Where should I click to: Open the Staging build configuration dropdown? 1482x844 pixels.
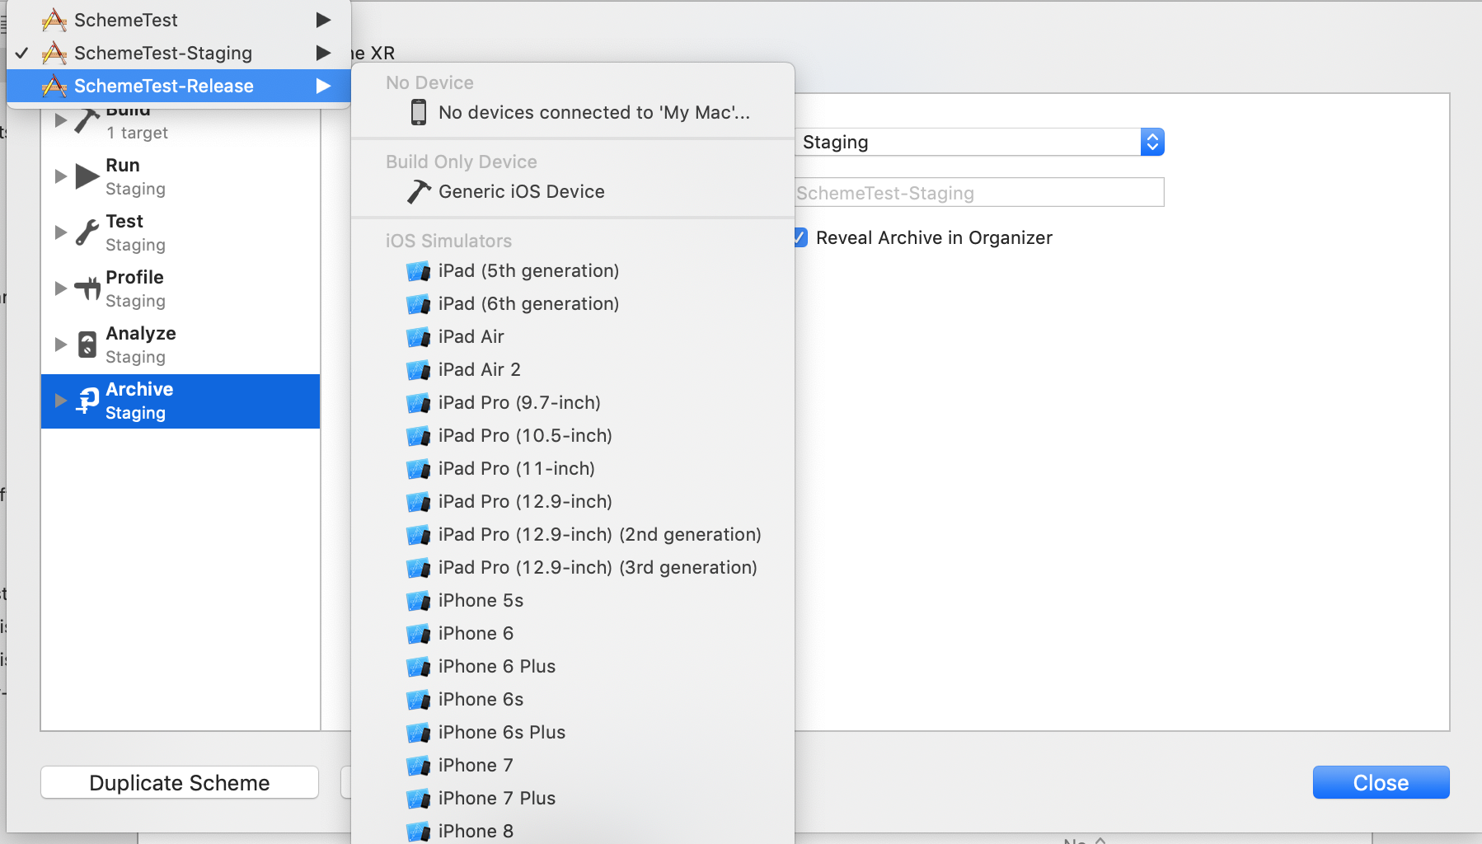pos(1151,143)
